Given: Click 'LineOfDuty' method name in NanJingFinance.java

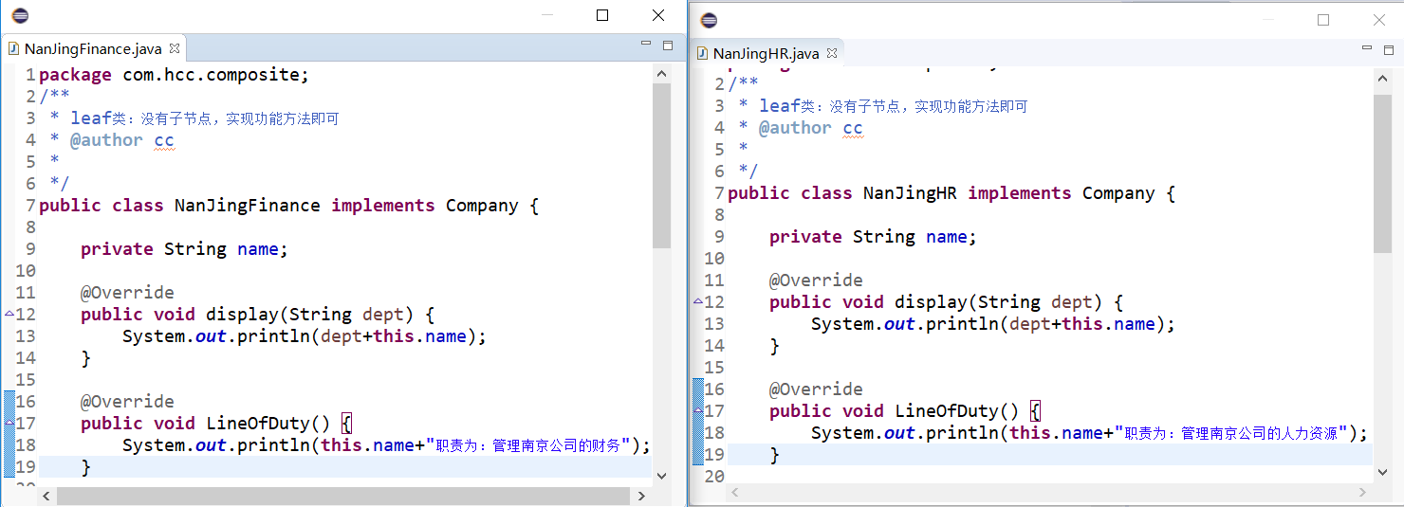Looking at the screenshot, I should point(258,424).
